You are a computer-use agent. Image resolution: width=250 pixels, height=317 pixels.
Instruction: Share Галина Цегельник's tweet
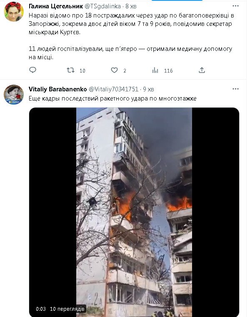point(202,70)
